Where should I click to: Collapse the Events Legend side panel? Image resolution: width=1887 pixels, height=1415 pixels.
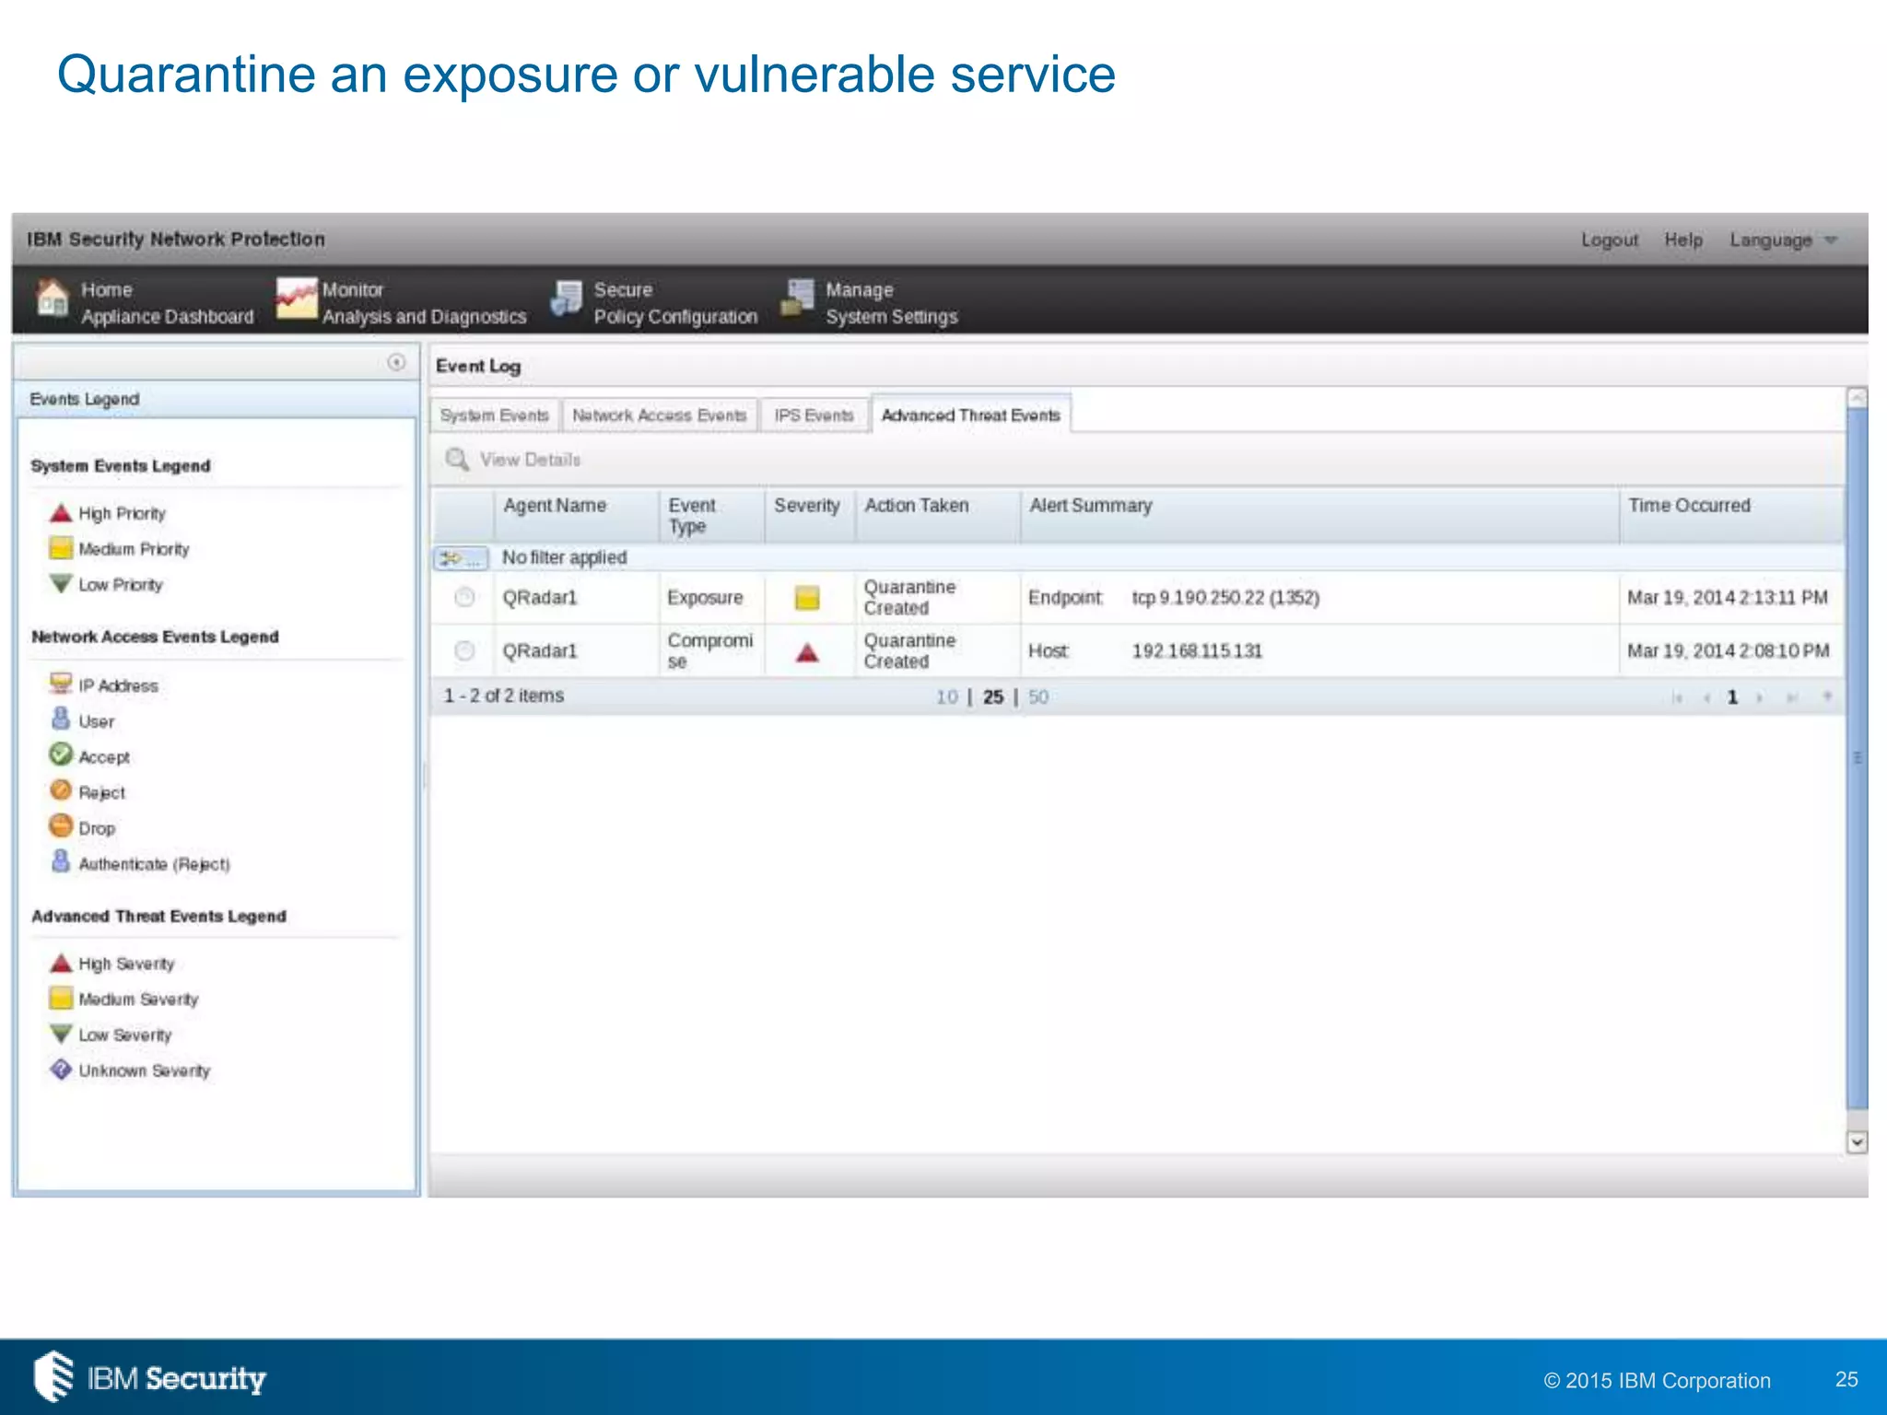[x=396, y=362]
